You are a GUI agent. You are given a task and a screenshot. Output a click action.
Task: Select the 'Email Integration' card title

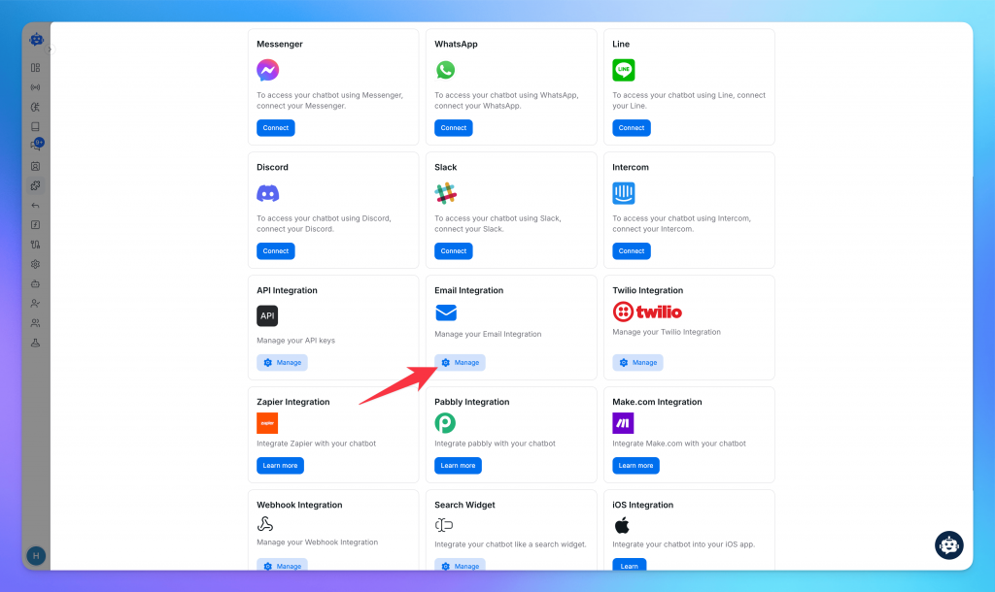469,290
